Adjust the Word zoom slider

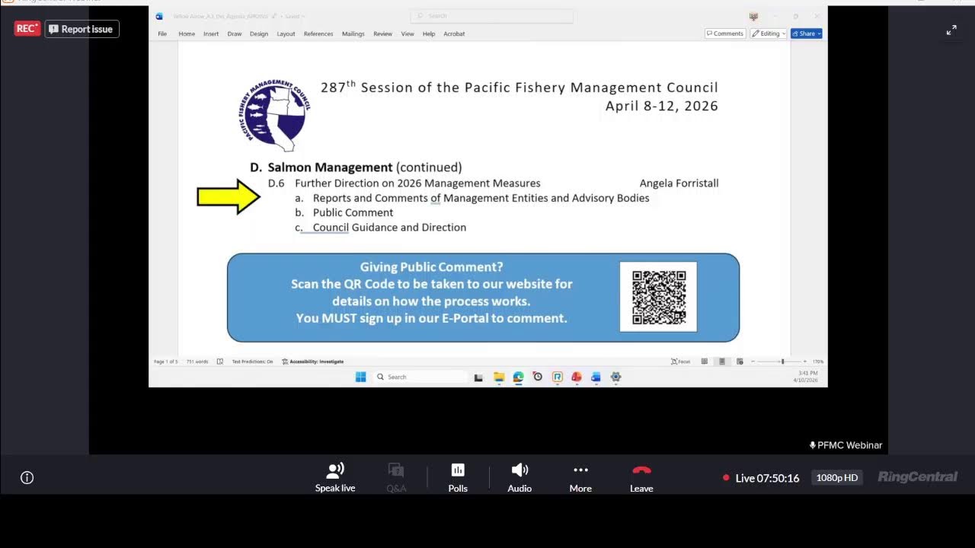point(782,362)
